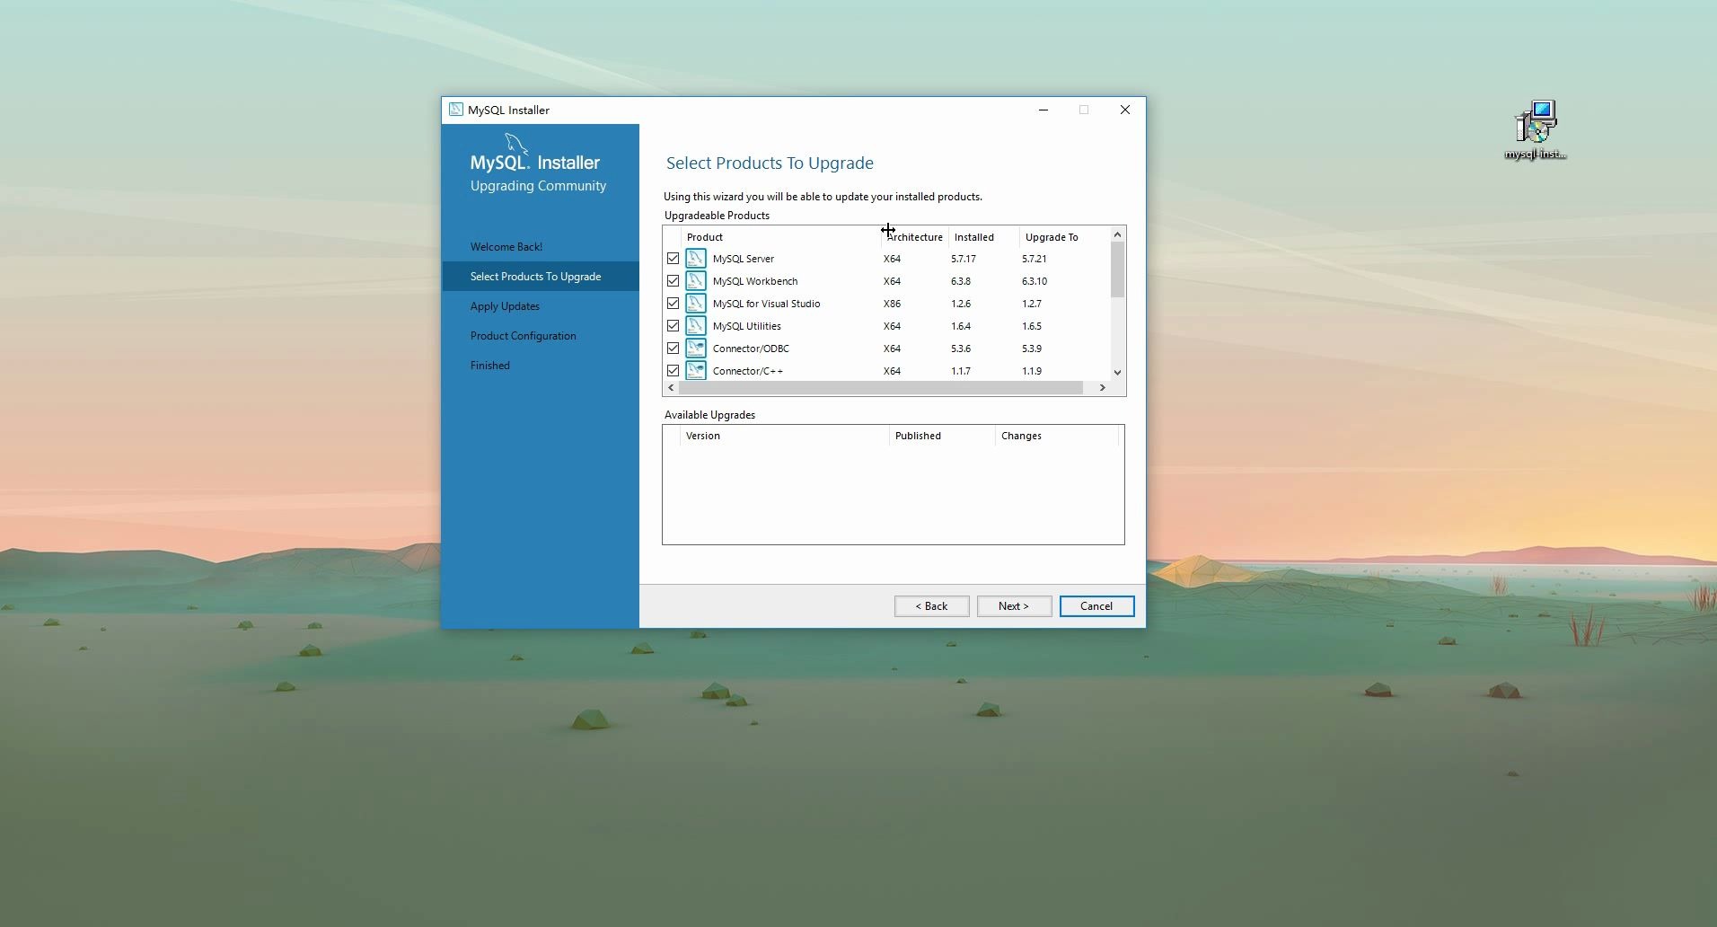Uncheck the MySQL Server checkbox
This screenshot has height=927, width=1717.
[x=674, y=259]
